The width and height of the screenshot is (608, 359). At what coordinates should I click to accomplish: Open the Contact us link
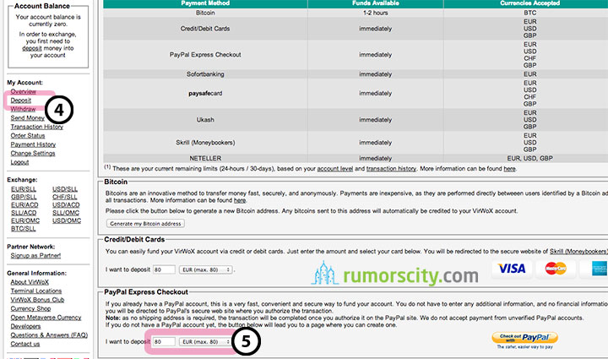25,345
